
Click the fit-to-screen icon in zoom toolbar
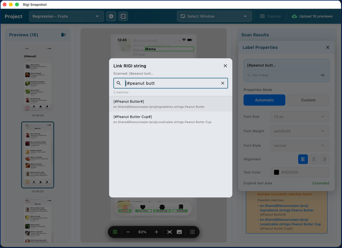[x=170, y=232]
